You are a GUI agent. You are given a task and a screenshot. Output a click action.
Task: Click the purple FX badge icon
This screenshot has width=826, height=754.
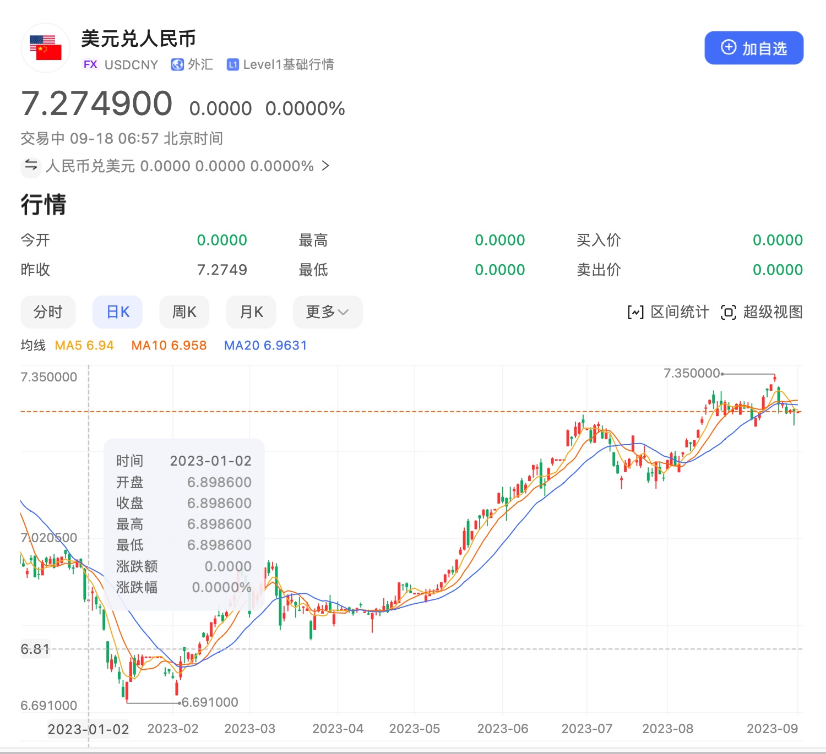click(90, 65)
